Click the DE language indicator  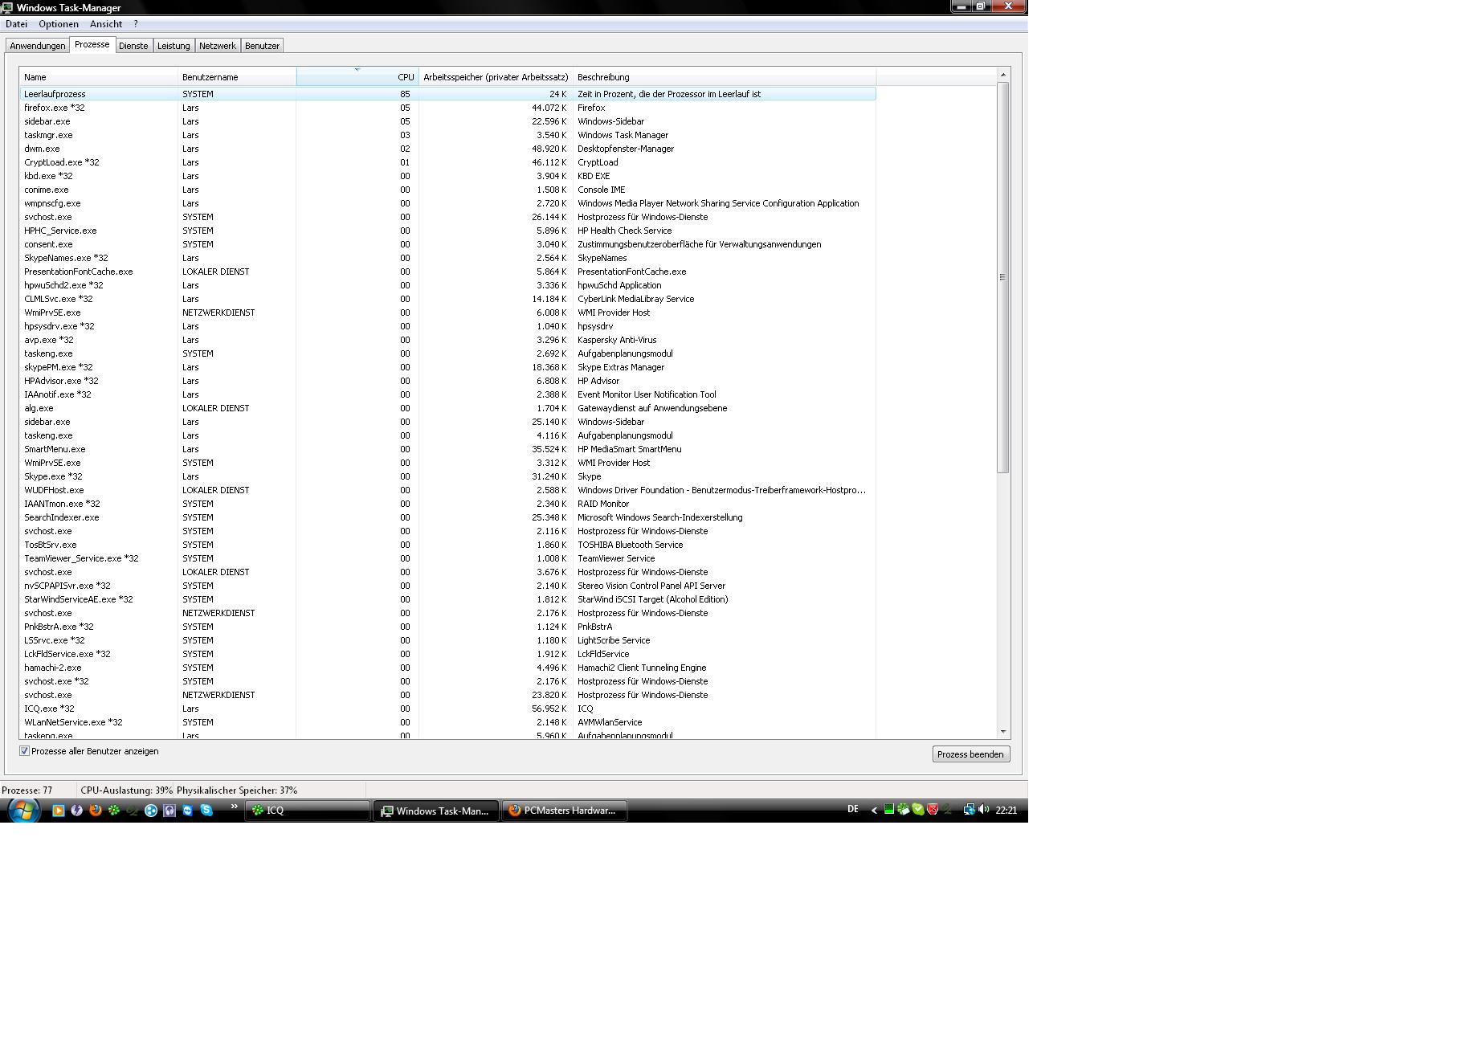pos(853,809)
